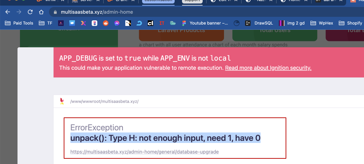The image size is (364, 164).
Task: Switch to the support browser tab
Action: (x=192, y=2)
